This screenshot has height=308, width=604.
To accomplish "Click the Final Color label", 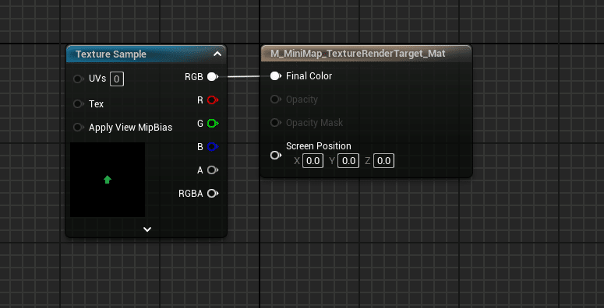I will coord(309,76).
